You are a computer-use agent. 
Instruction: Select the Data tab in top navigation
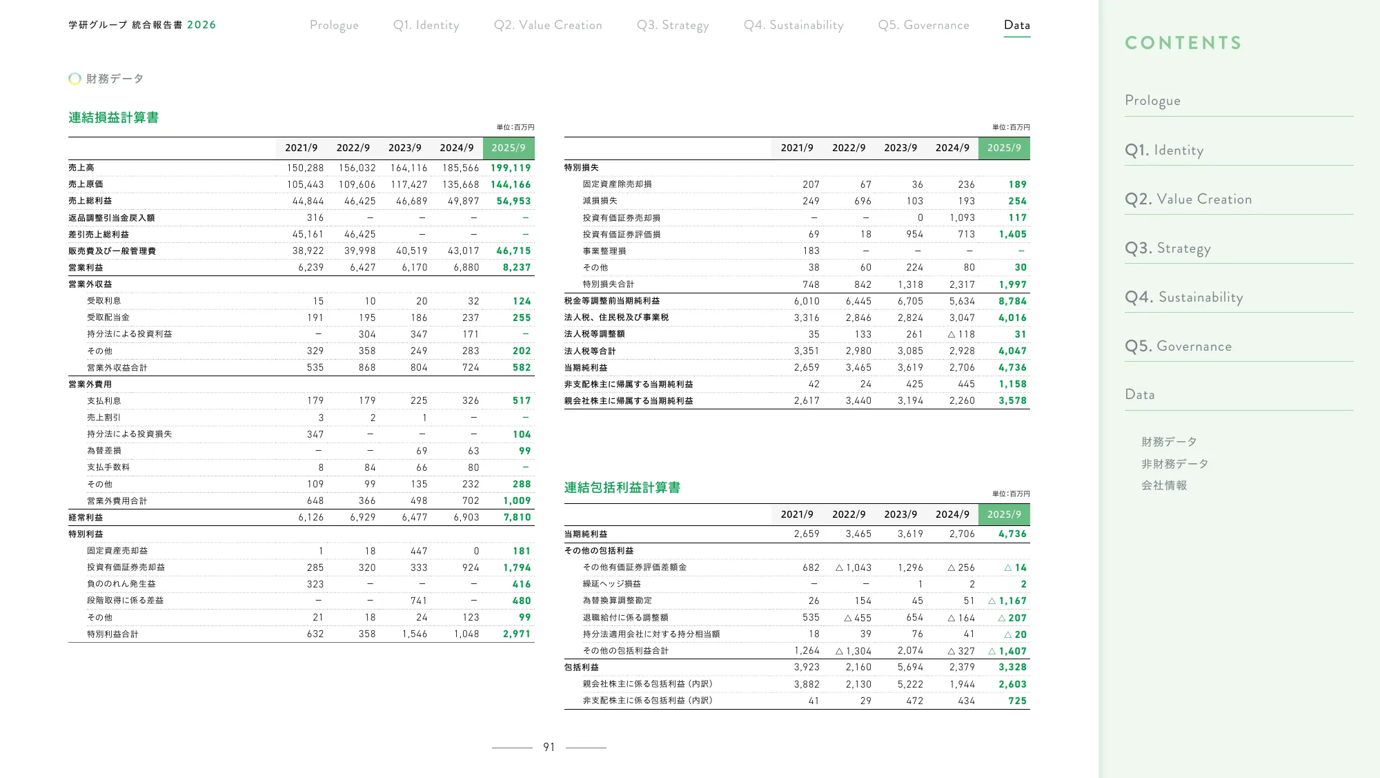[x=1017, y=26]
